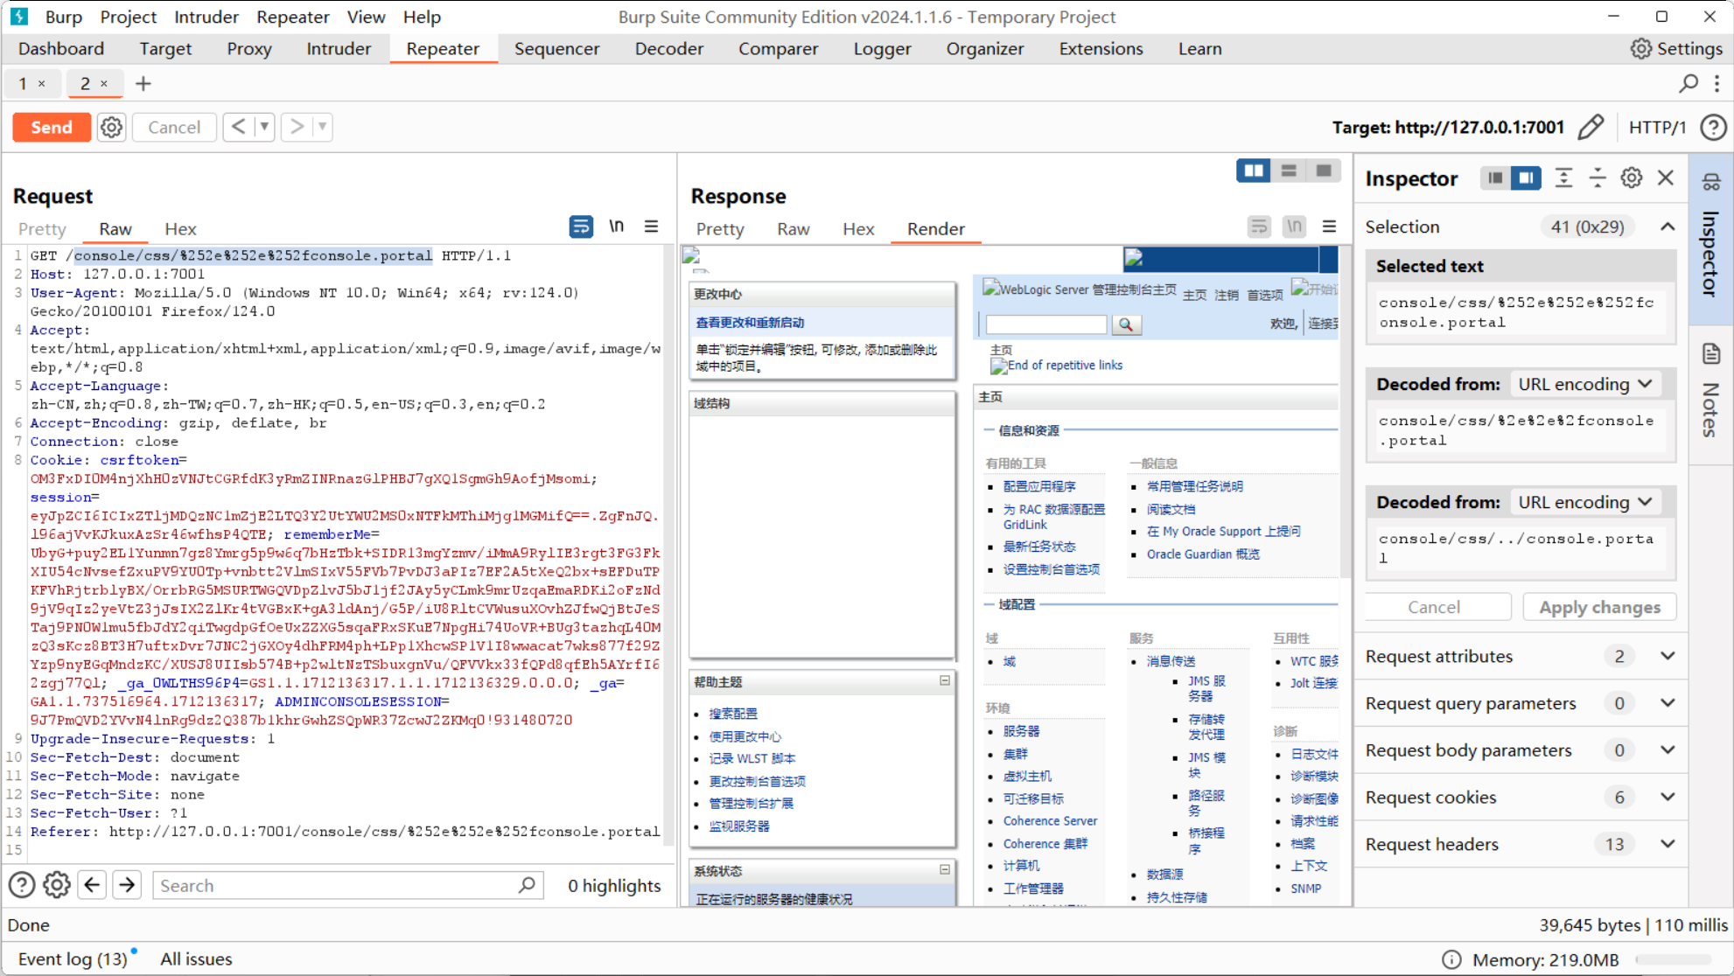The image size is (1734, 976).
Task: Close Repeater tab 1
Action: pos(41,84)
